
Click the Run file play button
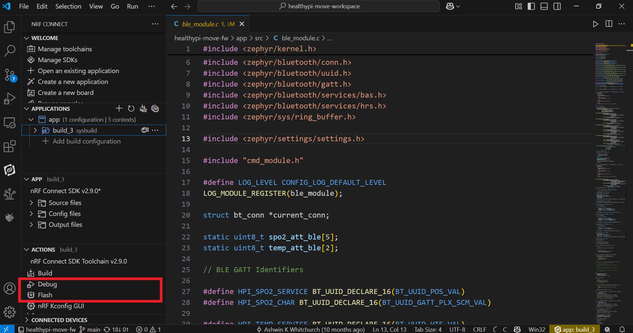(x=595, y=24)
